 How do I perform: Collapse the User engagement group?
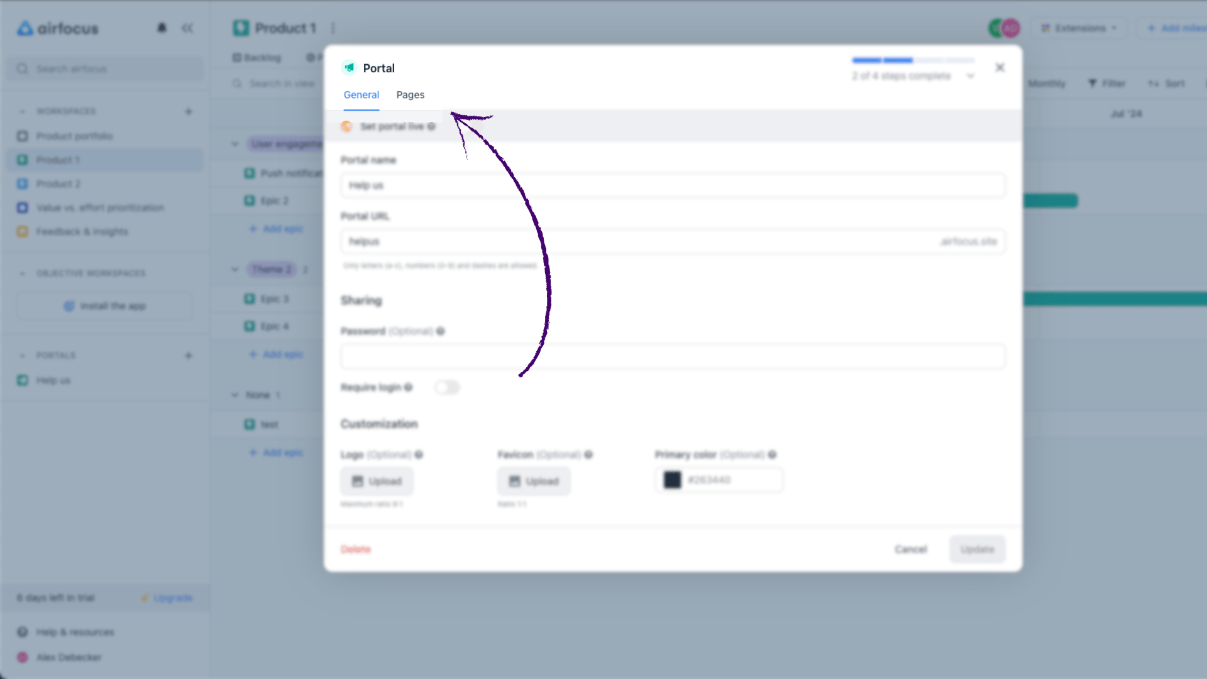click(x=234, y=144)
